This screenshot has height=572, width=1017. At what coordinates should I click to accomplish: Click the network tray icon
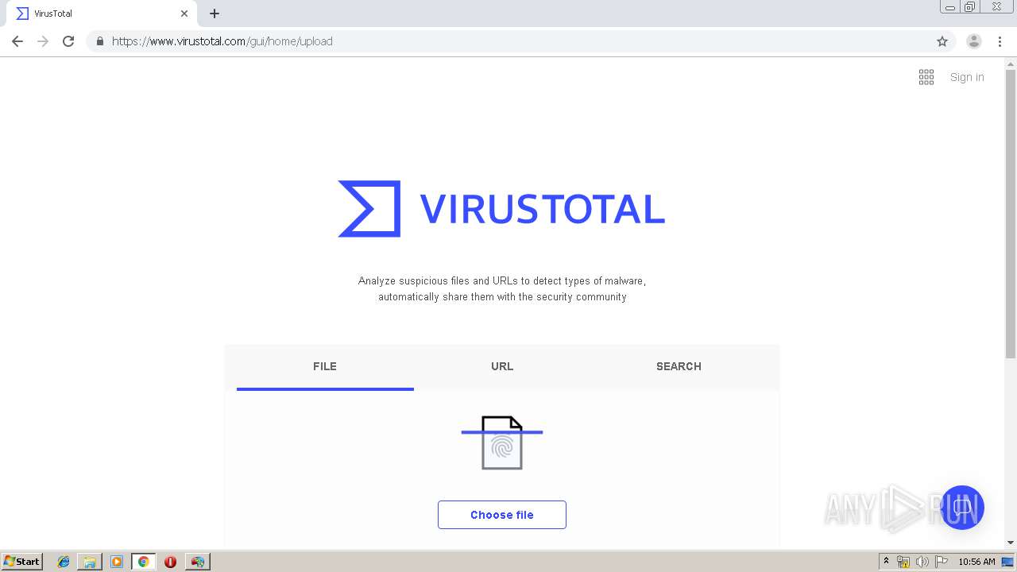(x=903, y=562)
